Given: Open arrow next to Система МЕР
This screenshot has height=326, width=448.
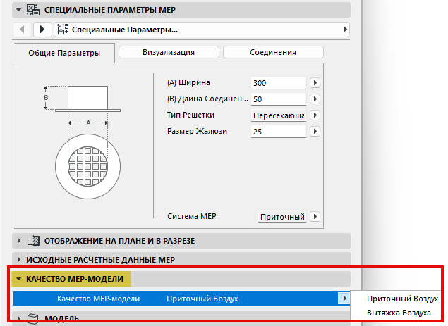Looking at the screenshot, I should [315, 216].
